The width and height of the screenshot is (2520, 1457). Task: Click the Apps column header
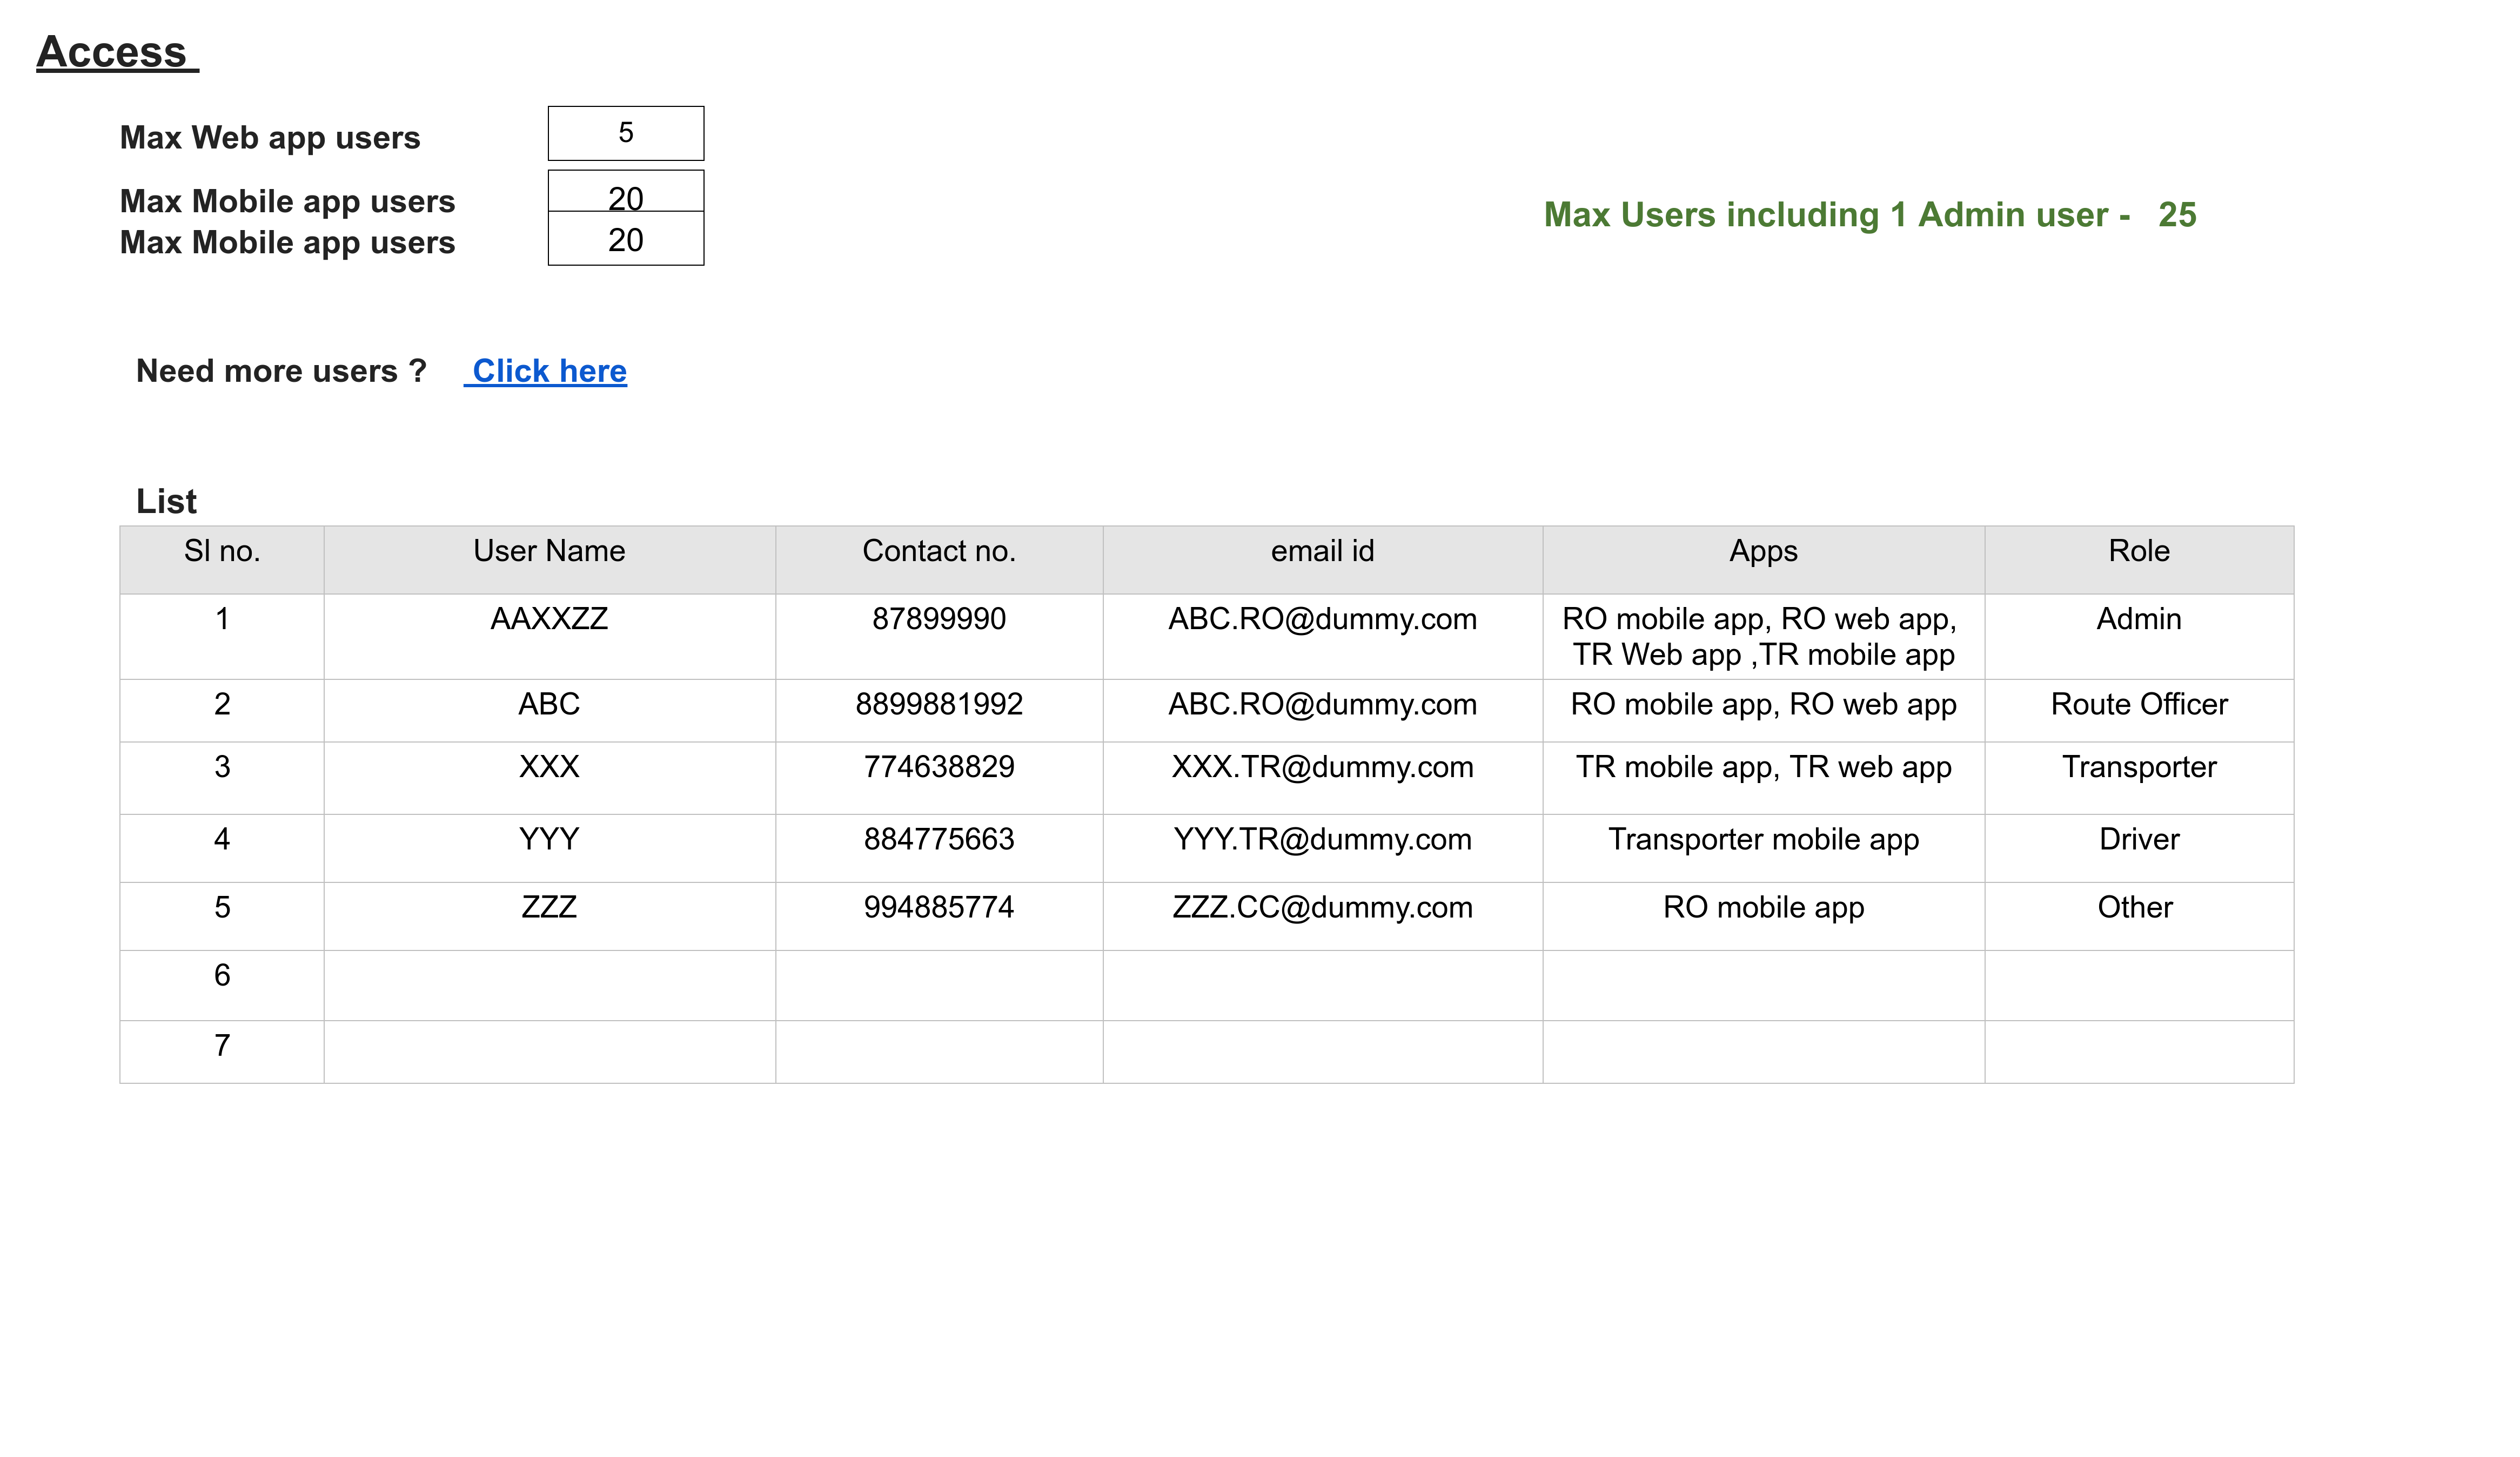point(1763,551)
